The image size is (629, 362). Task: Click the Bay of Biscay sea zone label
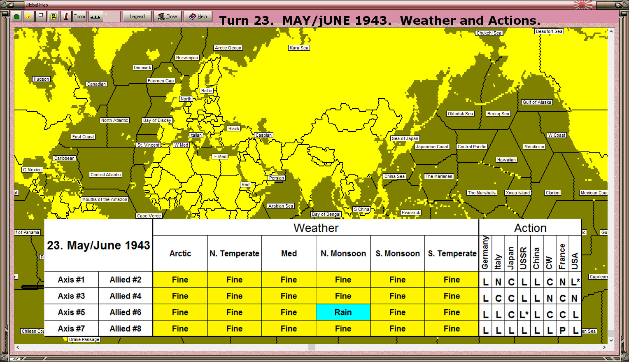157,120
